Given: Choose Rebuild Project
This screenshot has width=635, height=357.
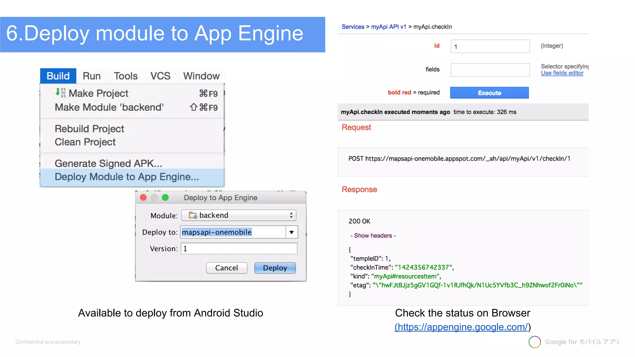Looking at the screenshot, I should pyautogui.click(x=132, y=129).
